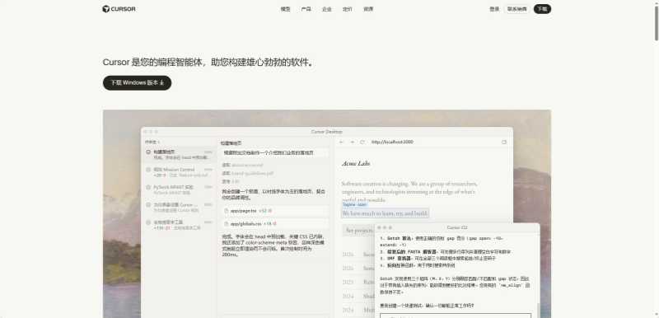
Task: Click the 下载 Windows 版本 button
Action: [x=137, y=82]
